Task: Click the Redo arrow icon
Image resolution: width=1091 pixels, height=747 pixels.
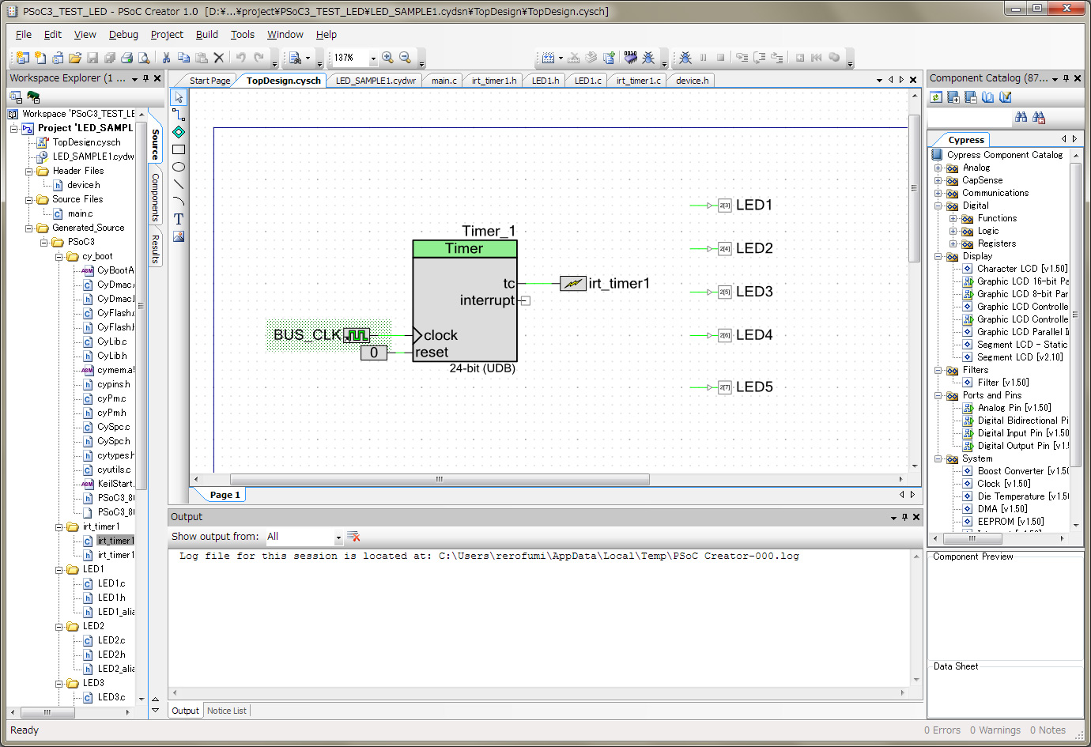Action: 259,58
